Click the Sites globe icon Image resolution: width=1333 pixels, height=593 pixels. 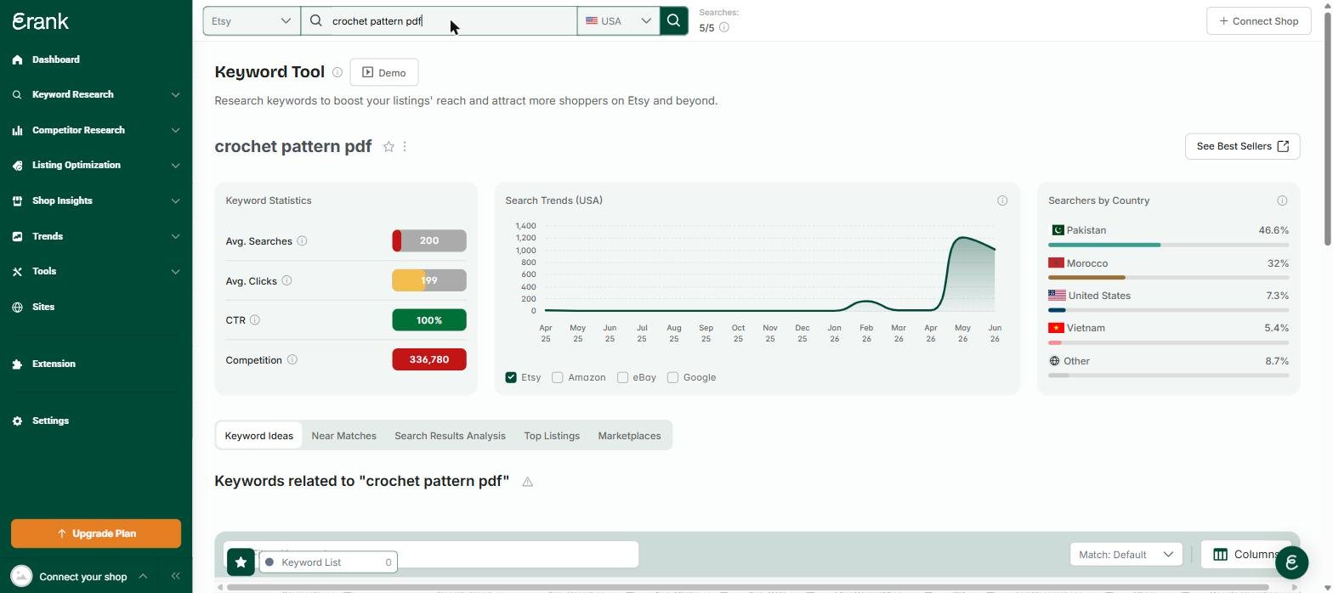coord(18,307)
